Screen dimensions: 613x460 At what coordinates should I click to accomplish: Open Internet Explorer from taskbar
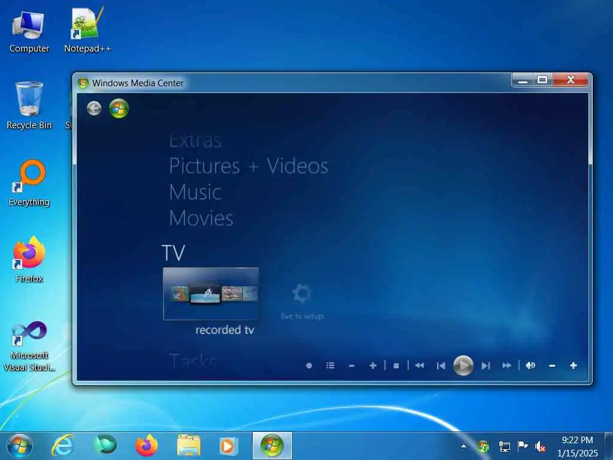[63, 446]
